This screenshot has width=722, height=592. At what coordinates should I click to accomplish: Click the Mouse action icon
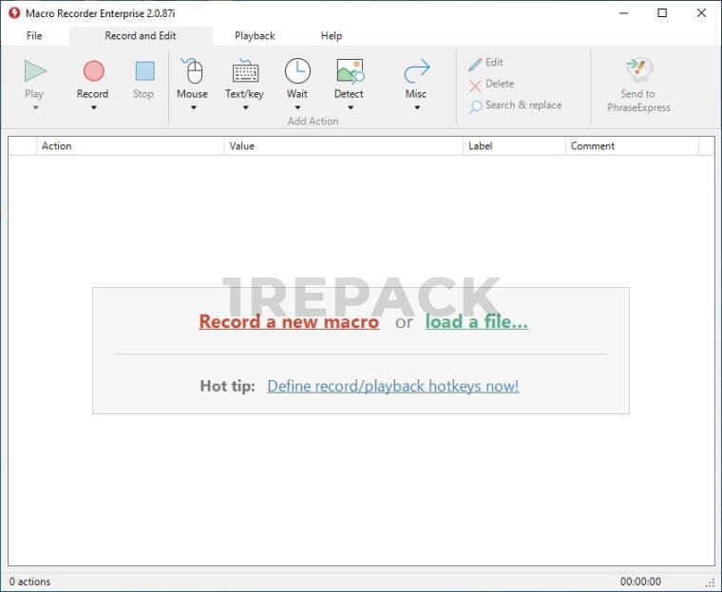(192, 71)
